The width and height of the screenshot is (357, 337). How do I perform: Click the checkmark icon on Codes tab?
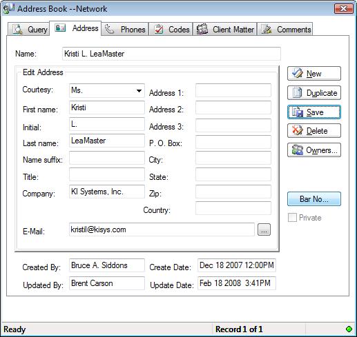[x=159, y=30]
